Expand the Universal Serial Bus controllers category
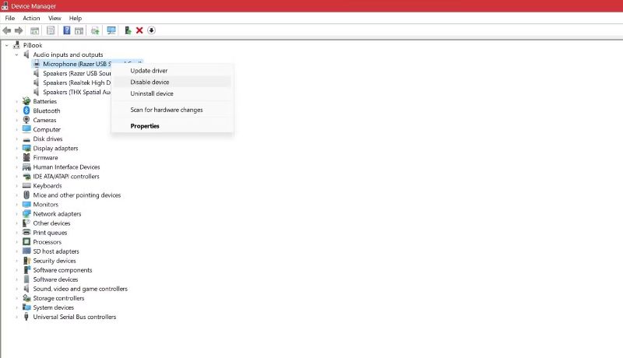Image resolution: width=623 pixels, height=358 pixels. [x=16, y=318]
